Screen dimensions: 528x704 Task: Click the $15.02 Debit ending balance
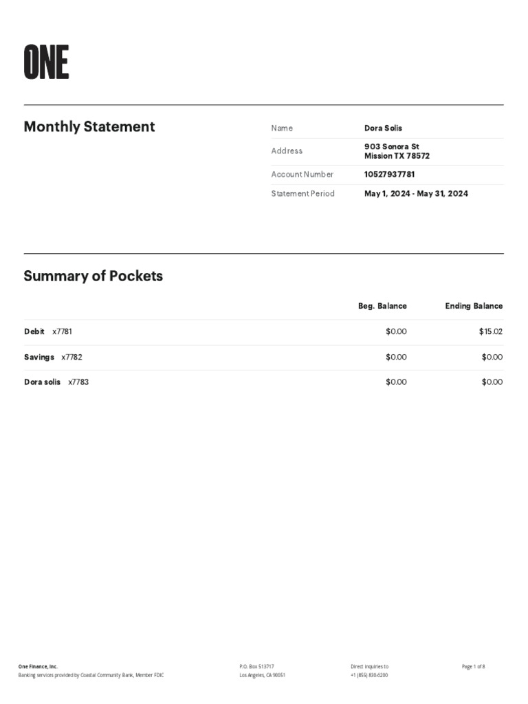pyautogui.click(x=491, y=331)
